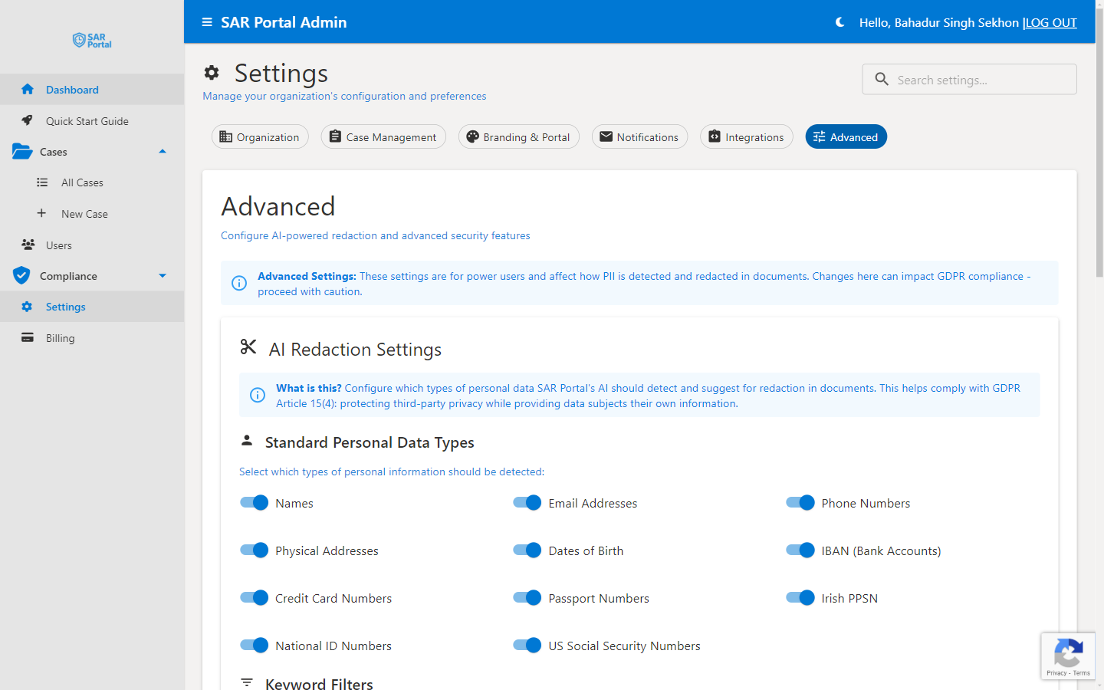Click the info icon in the Advanced Settings banner
The image size is (1104, 690).
[238, 283]
